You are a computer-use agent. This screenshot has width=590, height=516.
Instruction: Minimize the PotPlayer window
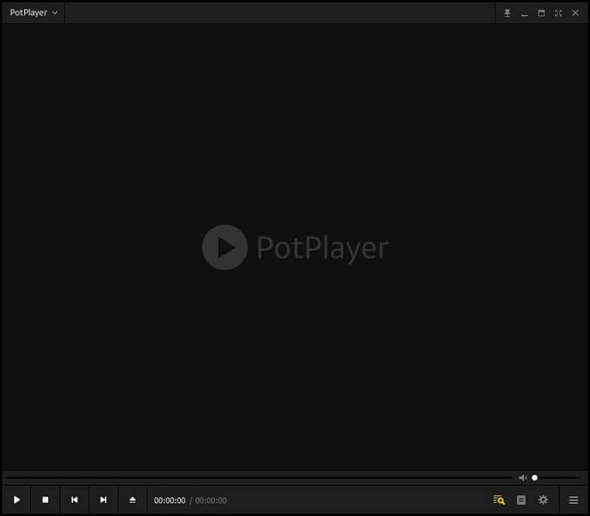click(524, 13)
